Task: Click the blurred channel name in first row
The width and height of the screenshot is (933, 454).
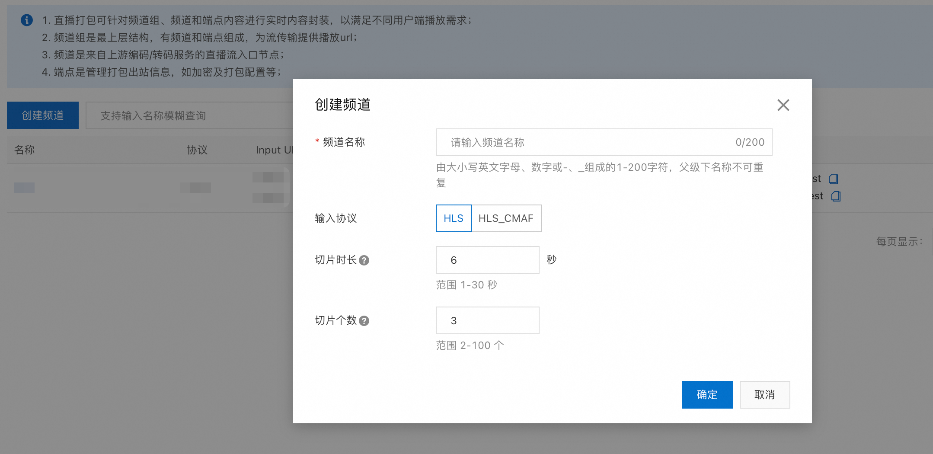Action: coord(24,187)
